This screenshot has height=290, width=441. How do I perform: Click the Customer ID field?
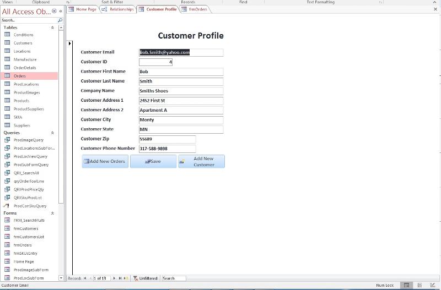[x=155, y=62]
